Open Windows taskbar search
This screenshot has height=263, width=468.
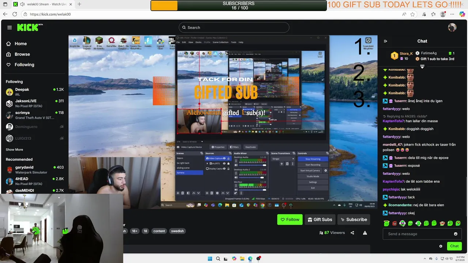[x=218, y=259]
